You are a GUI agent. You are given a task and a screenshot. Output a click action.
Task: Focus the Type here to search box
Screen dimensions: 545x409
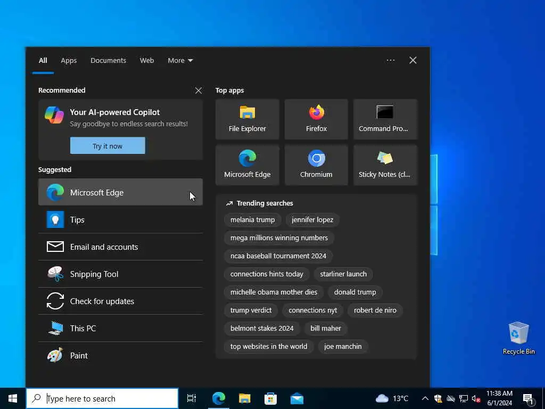(102, 398)
